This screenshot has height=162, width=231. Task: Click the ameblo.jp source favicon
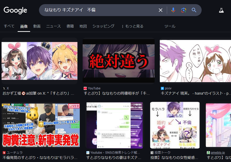coord(208,153)
